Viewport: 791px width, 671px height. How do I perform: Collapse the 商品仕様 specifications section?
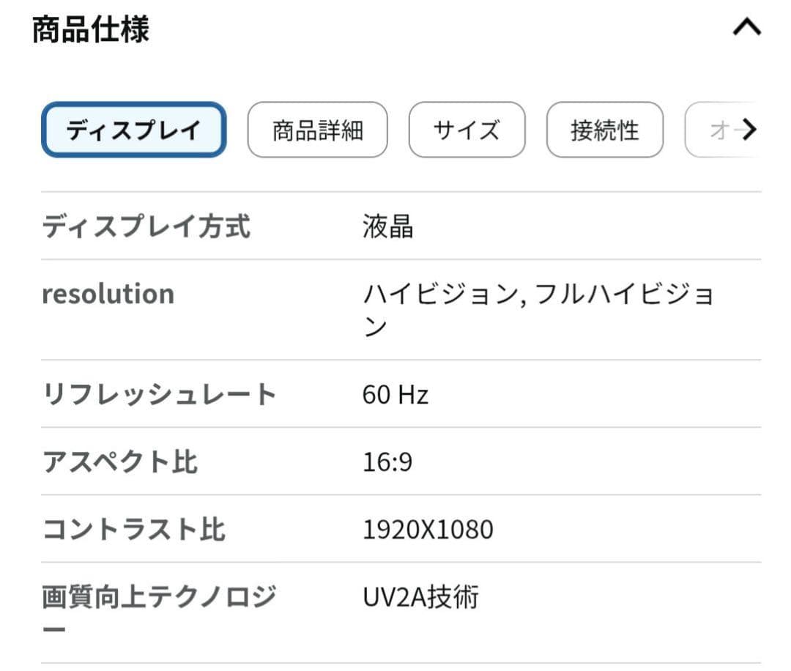point(746,27)
